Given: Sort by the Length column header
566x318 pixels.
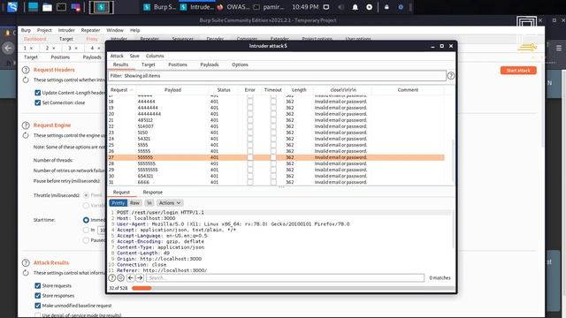Looking at the screenshot, I should [299, 90].
